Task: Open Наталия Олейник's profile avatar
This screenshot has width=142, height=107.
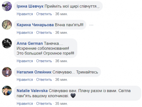Action: [x=7, y=72]
